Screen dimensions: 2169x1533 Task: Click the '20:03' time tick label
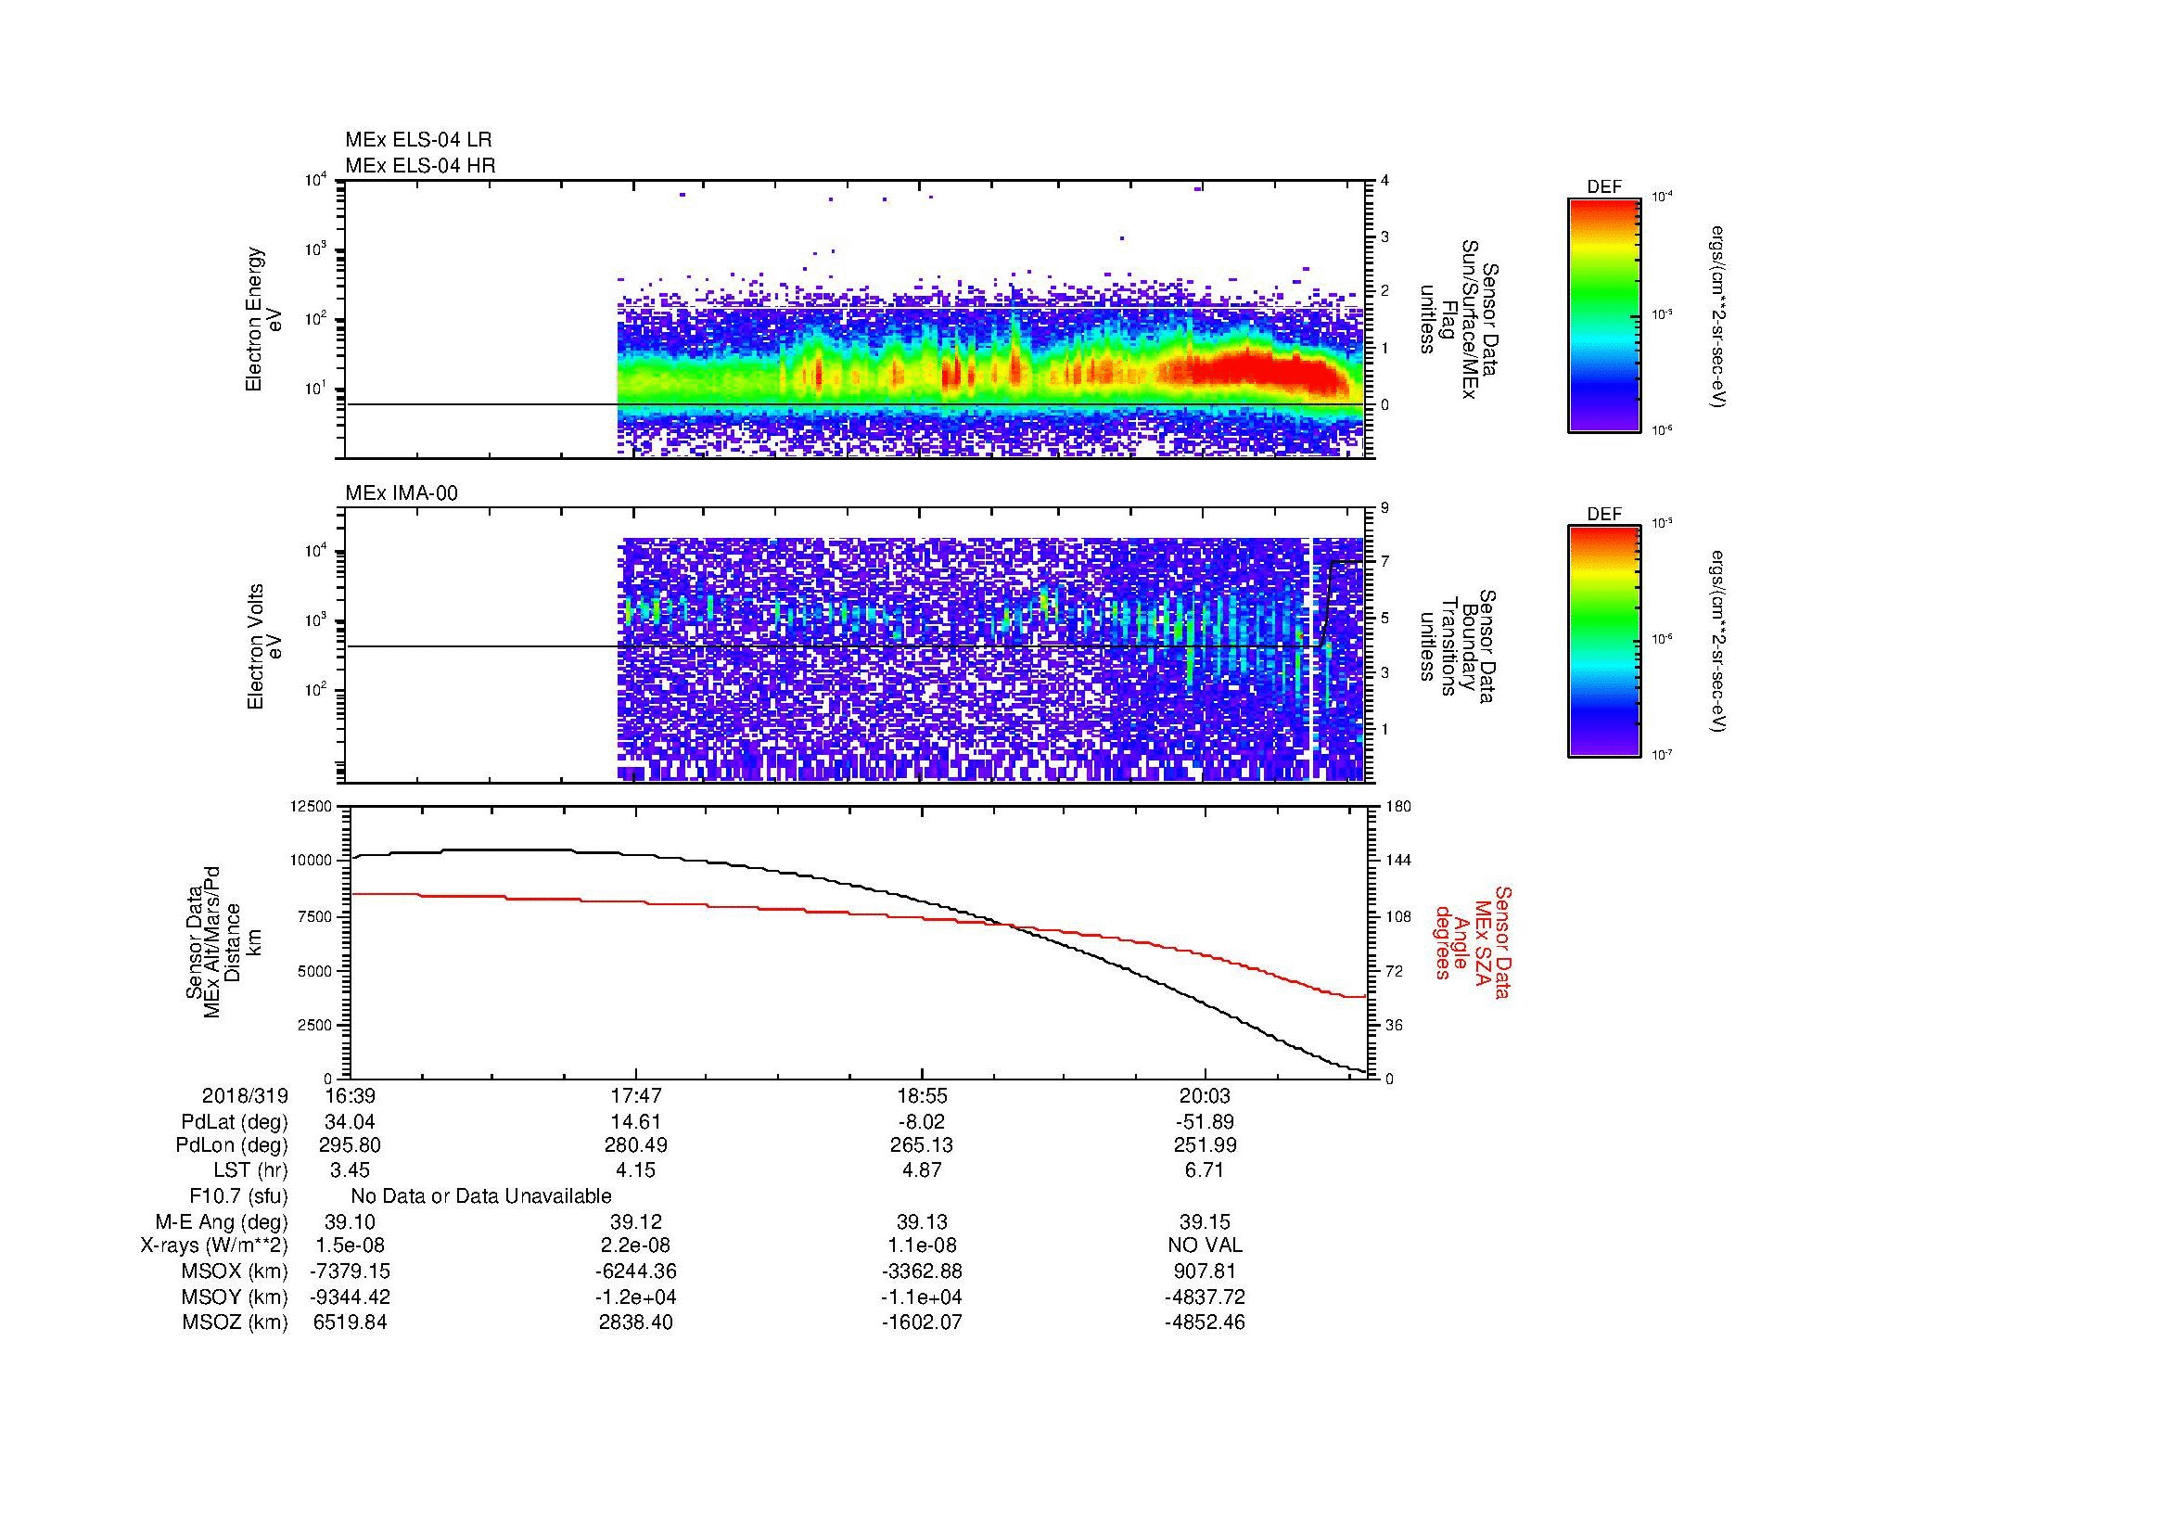[1206, 1096]
